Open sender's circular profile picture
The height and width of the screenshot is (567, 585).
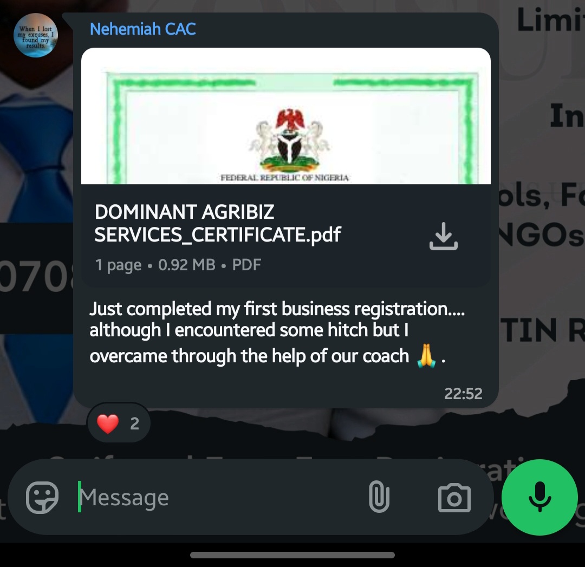tap(35, 35)
